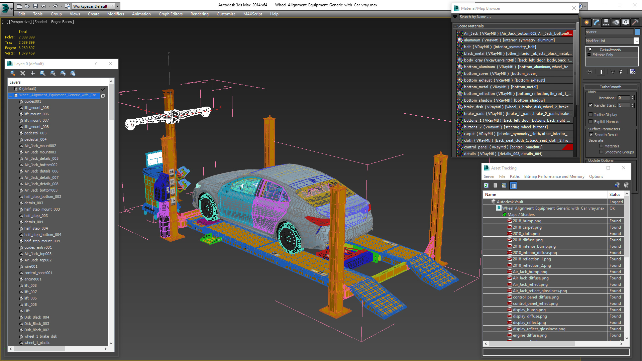Viewport: 642px width, 361px height.
Task: Click Shaded + Edged Faces viewport label
Action: click(53, 22)
